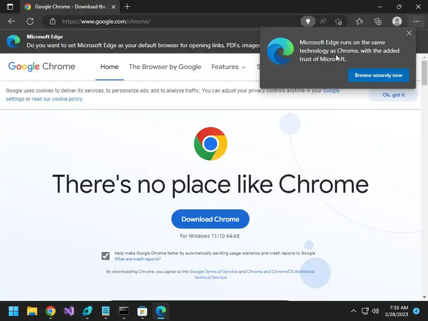Open the Notepad taskbar icon
Viewport: 428px width, 321px height.
pos(106,311)
